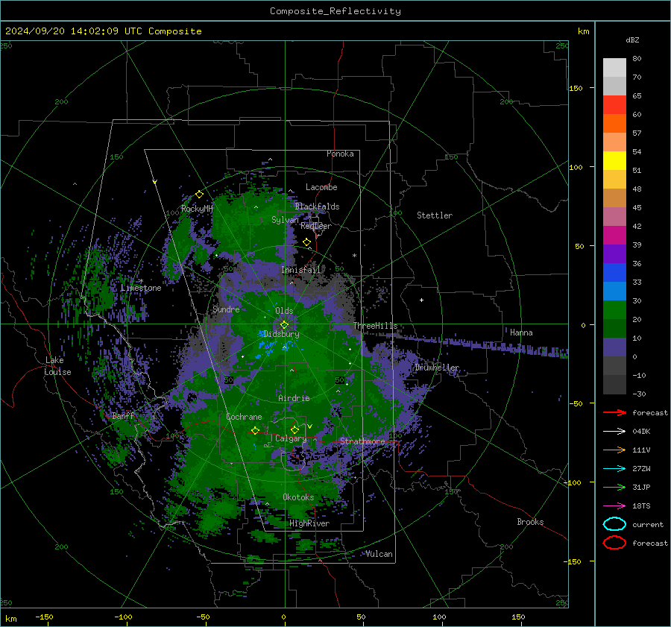Click the asterisk marker above Limestone label

coord(141,281)
